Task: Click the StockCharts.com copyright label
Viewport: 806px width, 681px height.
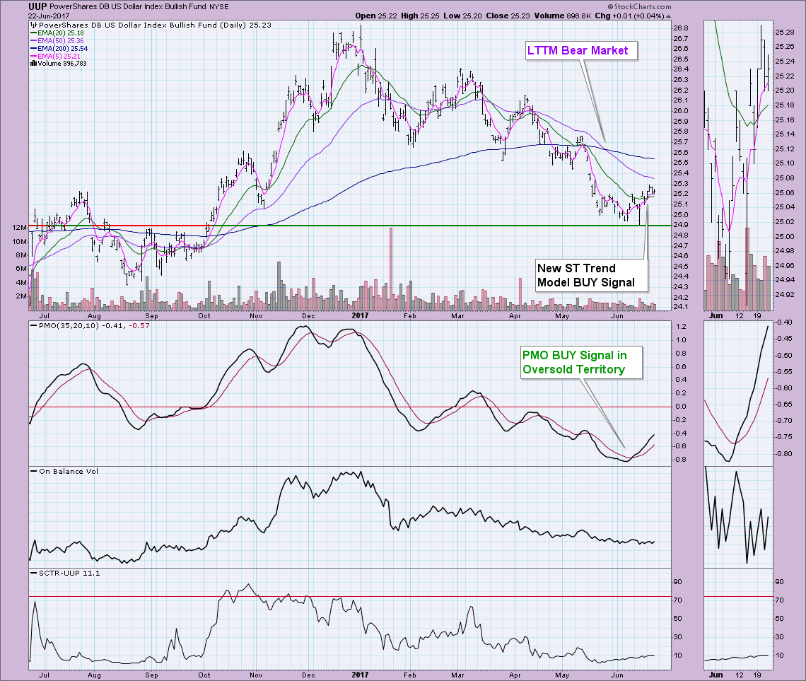Action: pos(639,6)
